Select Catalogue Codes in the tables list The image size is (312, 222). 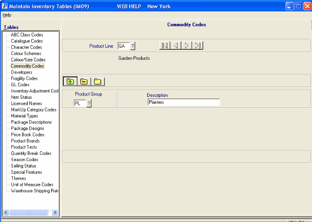click(27, 41)
